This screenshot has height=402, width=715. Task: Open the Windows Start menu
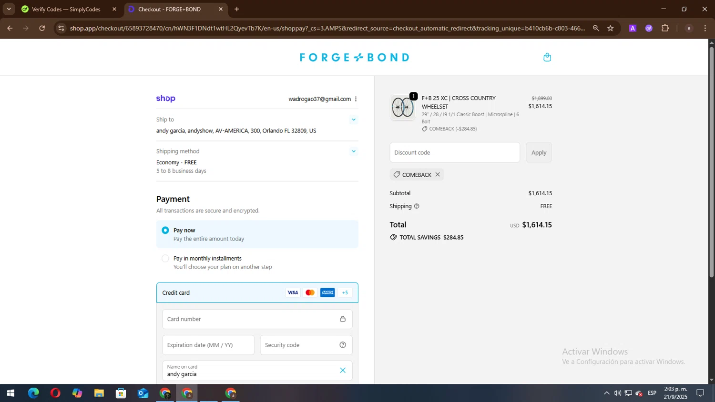tap(10, 393)
